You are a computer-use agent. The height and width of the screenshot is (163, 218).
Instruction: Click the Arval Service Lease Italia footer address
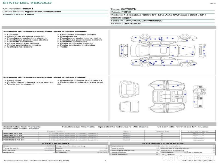coord(37,161)
